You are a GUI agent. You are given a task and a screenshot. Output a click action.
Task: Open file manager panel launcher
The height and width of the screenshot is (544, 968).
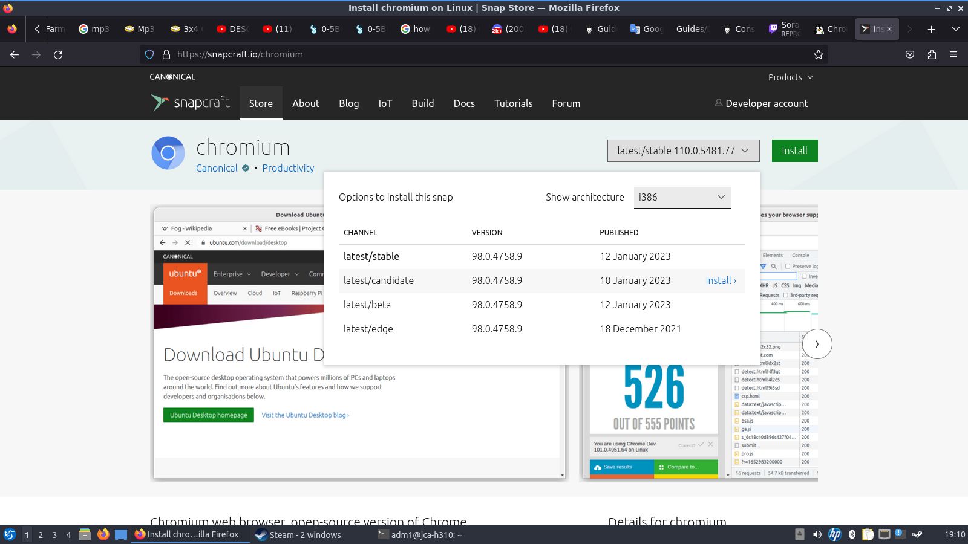click(x=85, y=534)
